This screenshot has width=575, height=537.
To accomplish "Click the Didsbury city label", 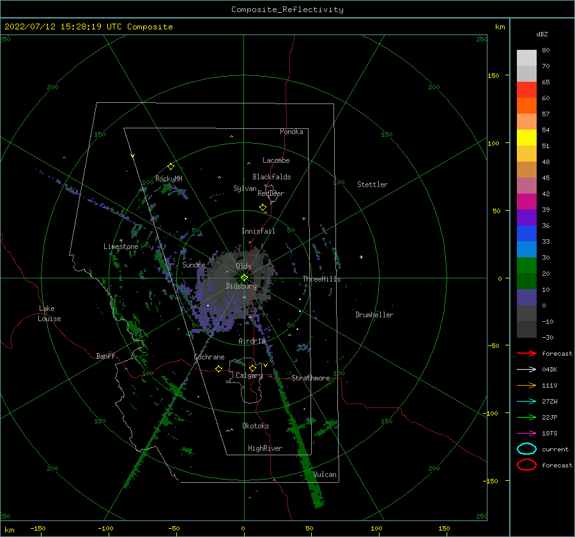I will tap(241, 286).
